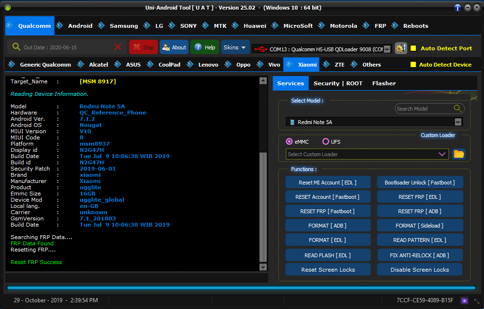Click READ PATTERN [ EDL ] button
The height and width of the screenshot is (309, 484).
coord(420,240)
